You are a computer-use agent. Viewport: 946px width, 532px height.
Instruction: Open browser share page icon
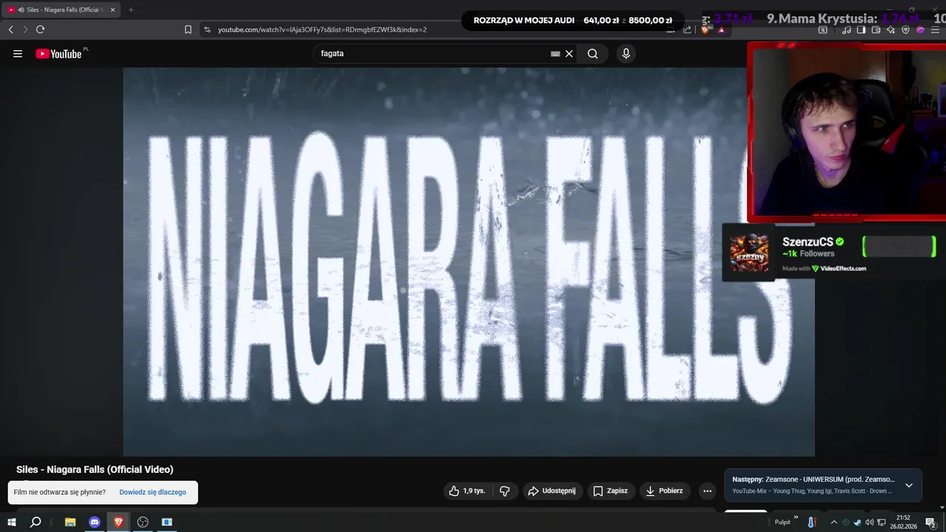coord(687,30)
